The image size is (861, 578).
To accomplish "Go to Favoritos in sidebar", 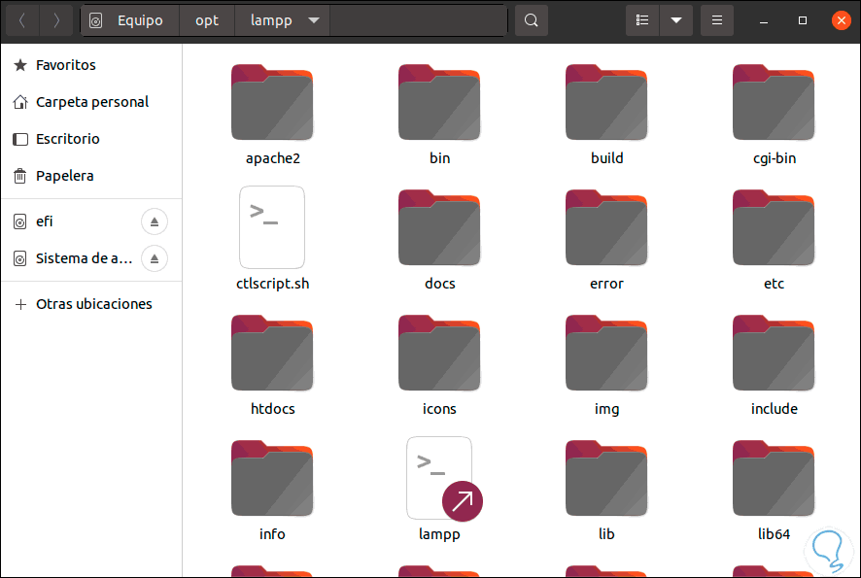I will (91, 65).
